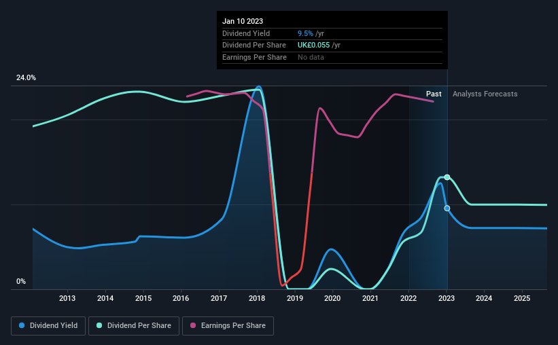Click the 2022 x-axis label
558x345 pixels.
click(x=408, y=298)
